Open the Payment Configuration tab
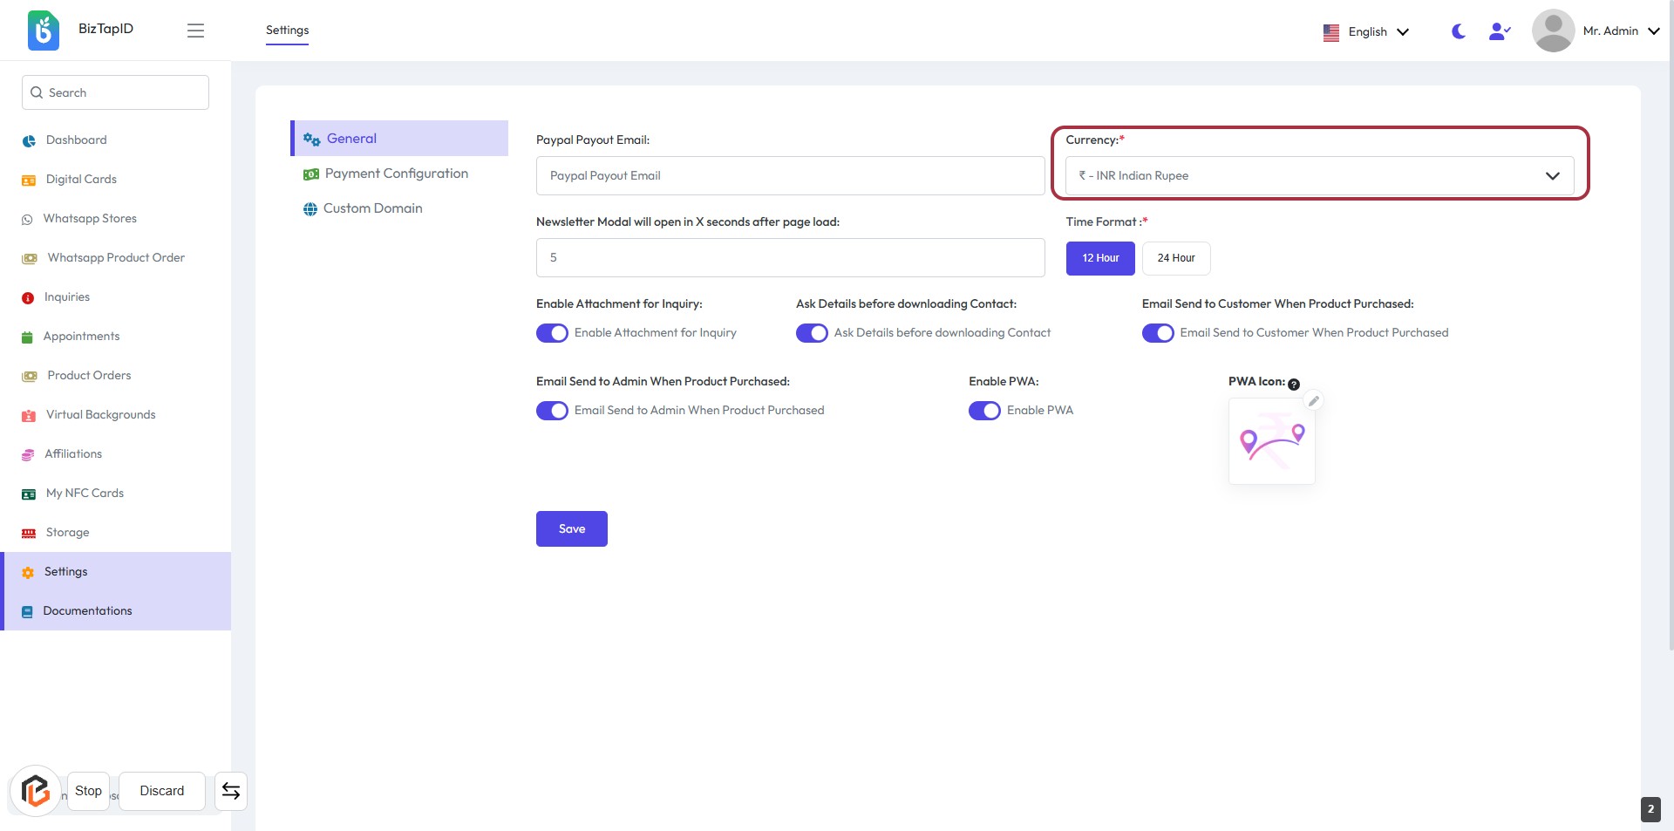1674x831 pixels. point(396,174)
